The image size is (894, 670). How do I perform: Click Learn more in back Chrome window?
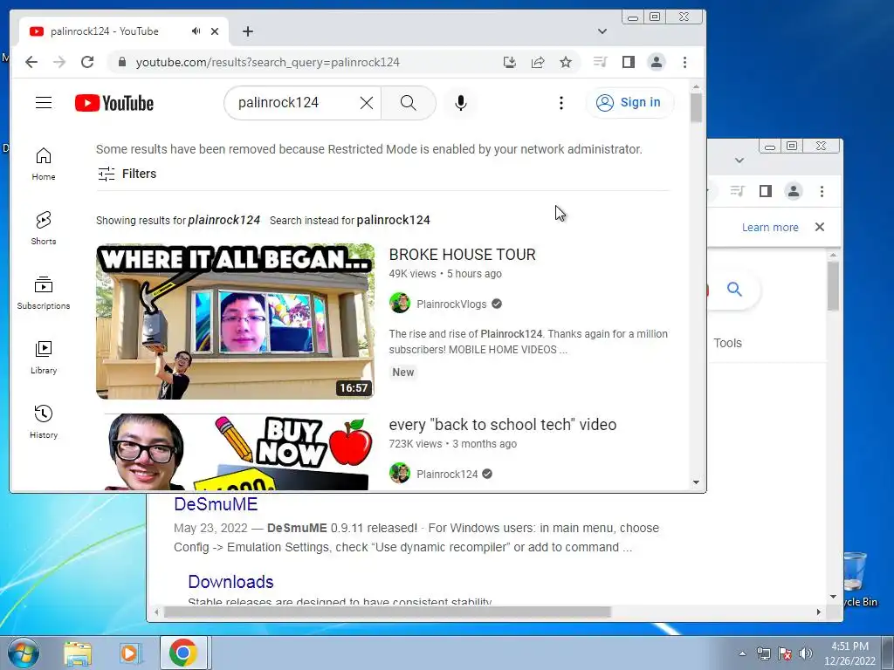pos(770,228)
